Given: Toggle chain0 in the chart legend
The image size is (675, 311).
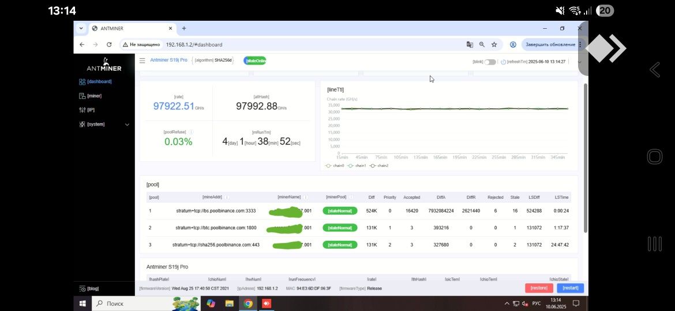Looking at the screenshot, I should pos(335,165).
